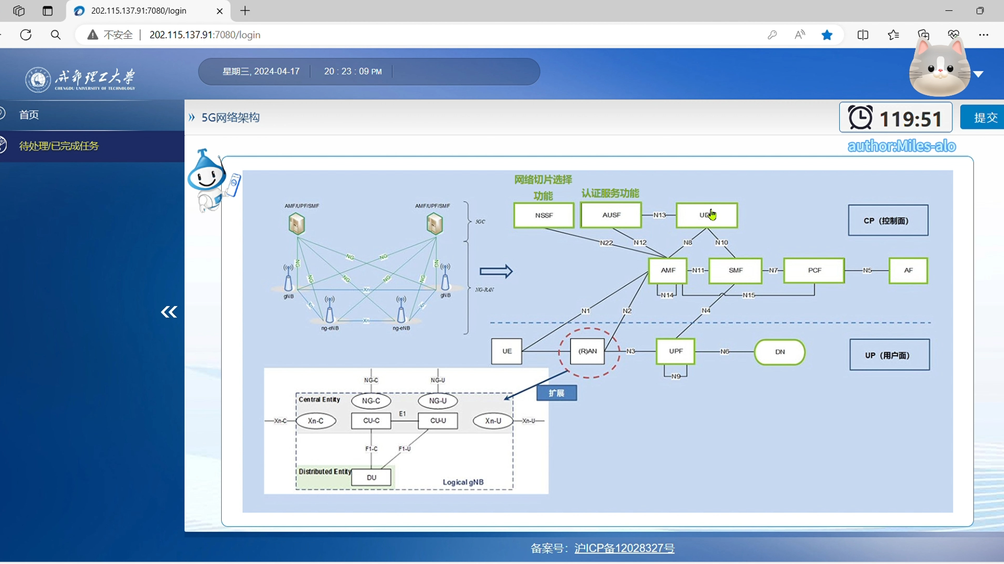Screen dimensions: 1004x564
Task: Open the favorites list icon
Action: coord(893,35)
